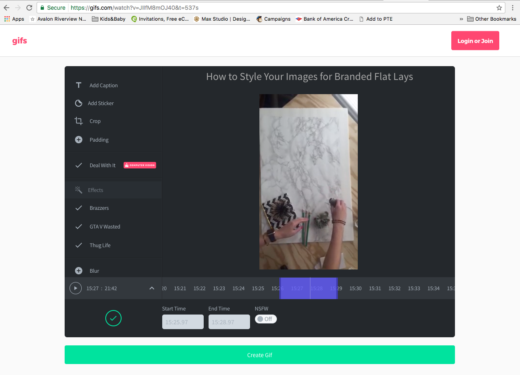Select the Crop tool icon
Image resolution: width=520 pixels, height=375 pixels.
click(78, 121)
